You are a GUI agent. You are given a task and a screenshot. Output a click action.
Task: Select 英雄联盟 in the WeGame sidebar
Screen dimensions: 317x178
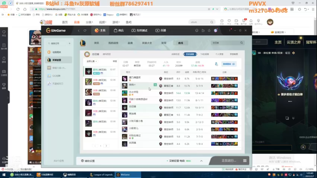(59, 60)
